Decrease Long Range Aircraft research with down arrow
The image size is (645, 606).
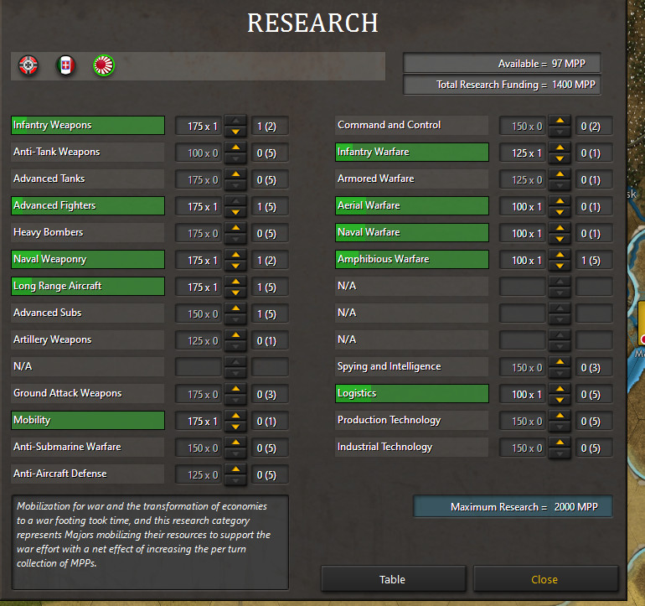tap(235, 293)
